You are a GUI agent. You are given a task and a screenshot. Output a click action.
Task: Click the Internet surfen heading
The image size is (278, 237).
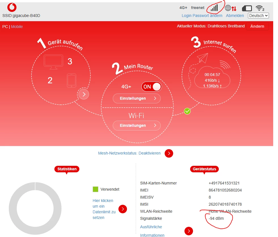220,46
